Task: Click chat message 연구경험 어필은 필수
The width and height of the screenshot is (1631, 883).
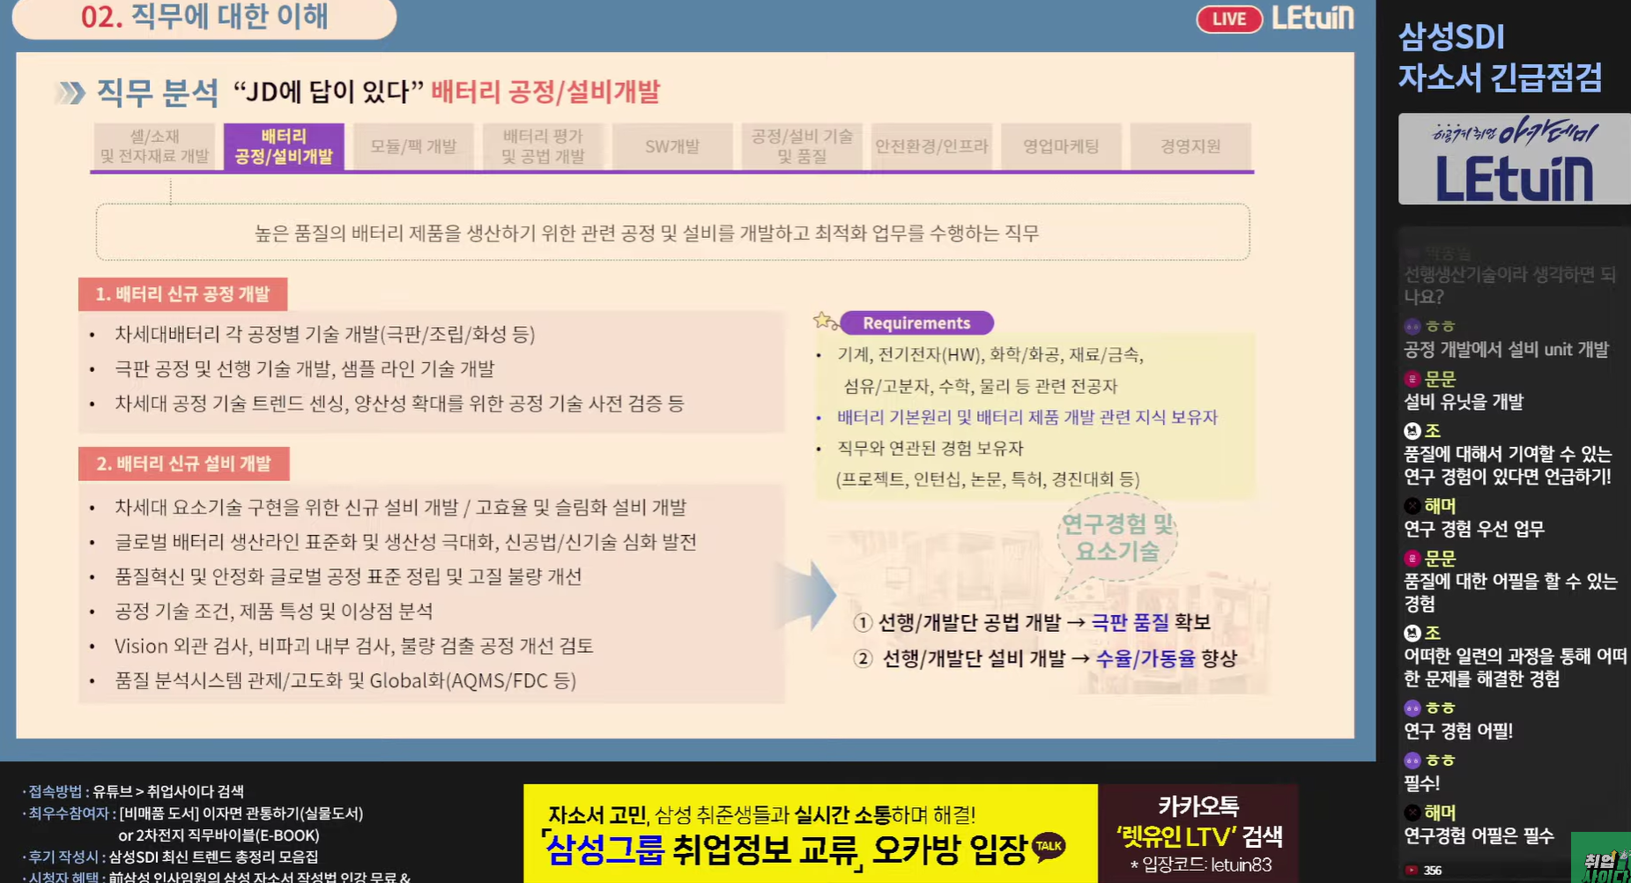Action: pos(1479,835)
